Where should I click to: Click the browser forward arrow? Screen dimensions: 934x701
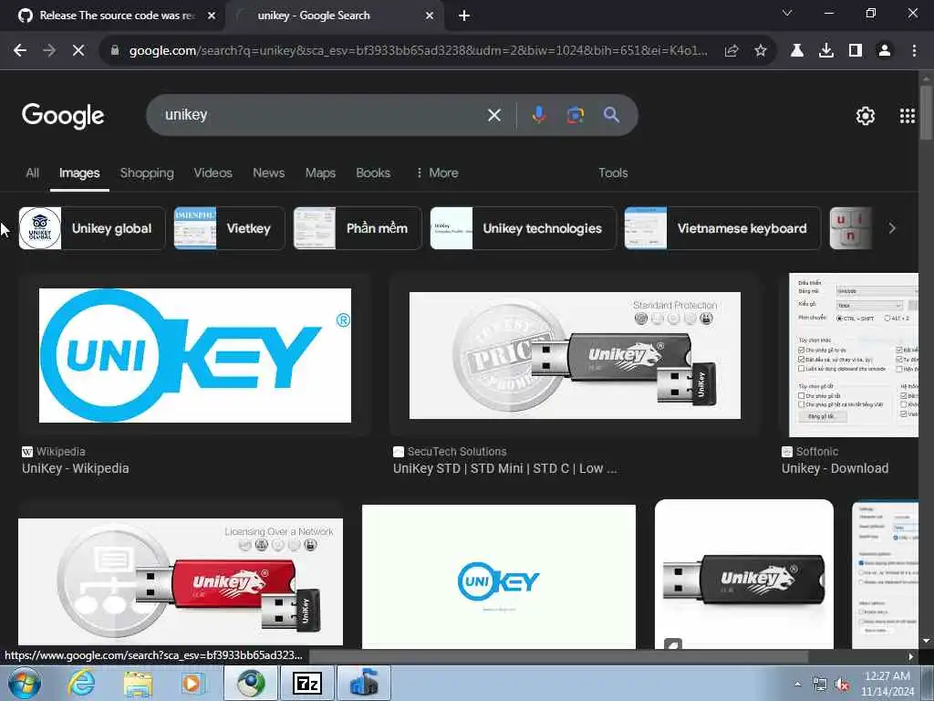point(49,51)
